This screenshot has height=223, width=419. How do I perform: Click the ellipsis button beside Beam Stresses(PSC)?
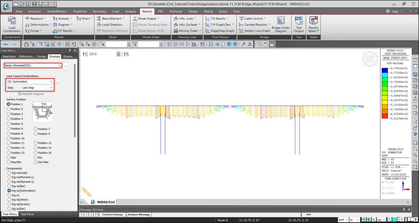pos(66,66)
